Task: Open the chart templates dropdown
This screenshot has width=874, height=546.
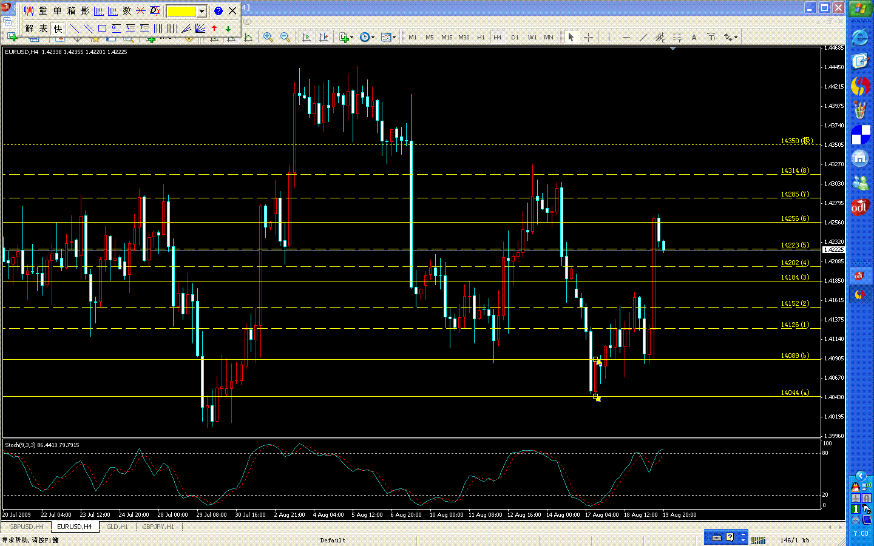Action: click(388, 37)
